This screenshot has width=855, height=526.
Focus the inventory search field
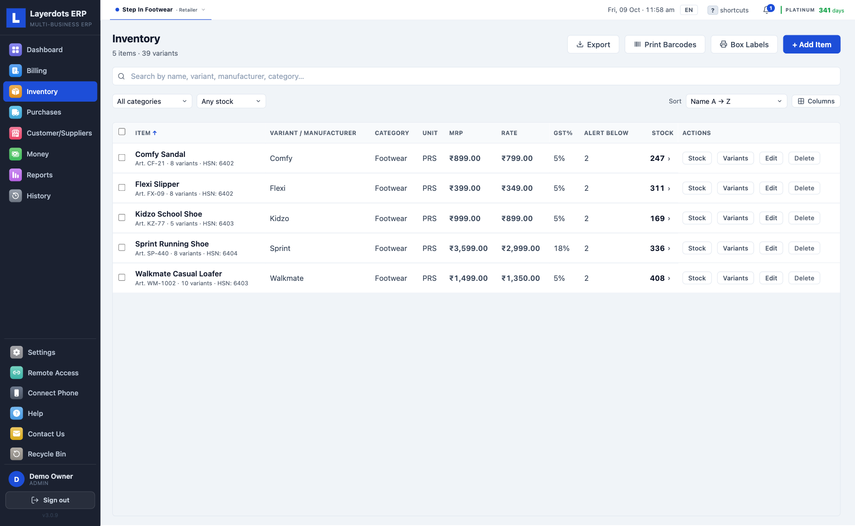click(x=476, y=76)
